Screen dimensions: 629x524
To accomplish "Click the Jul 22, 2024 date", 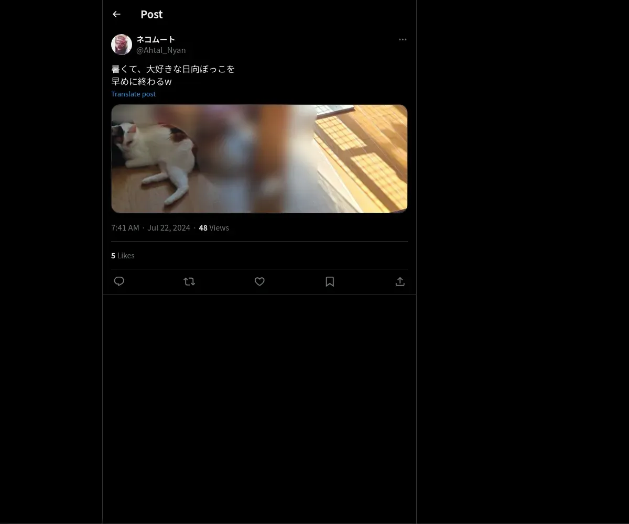I will (169, 227).
